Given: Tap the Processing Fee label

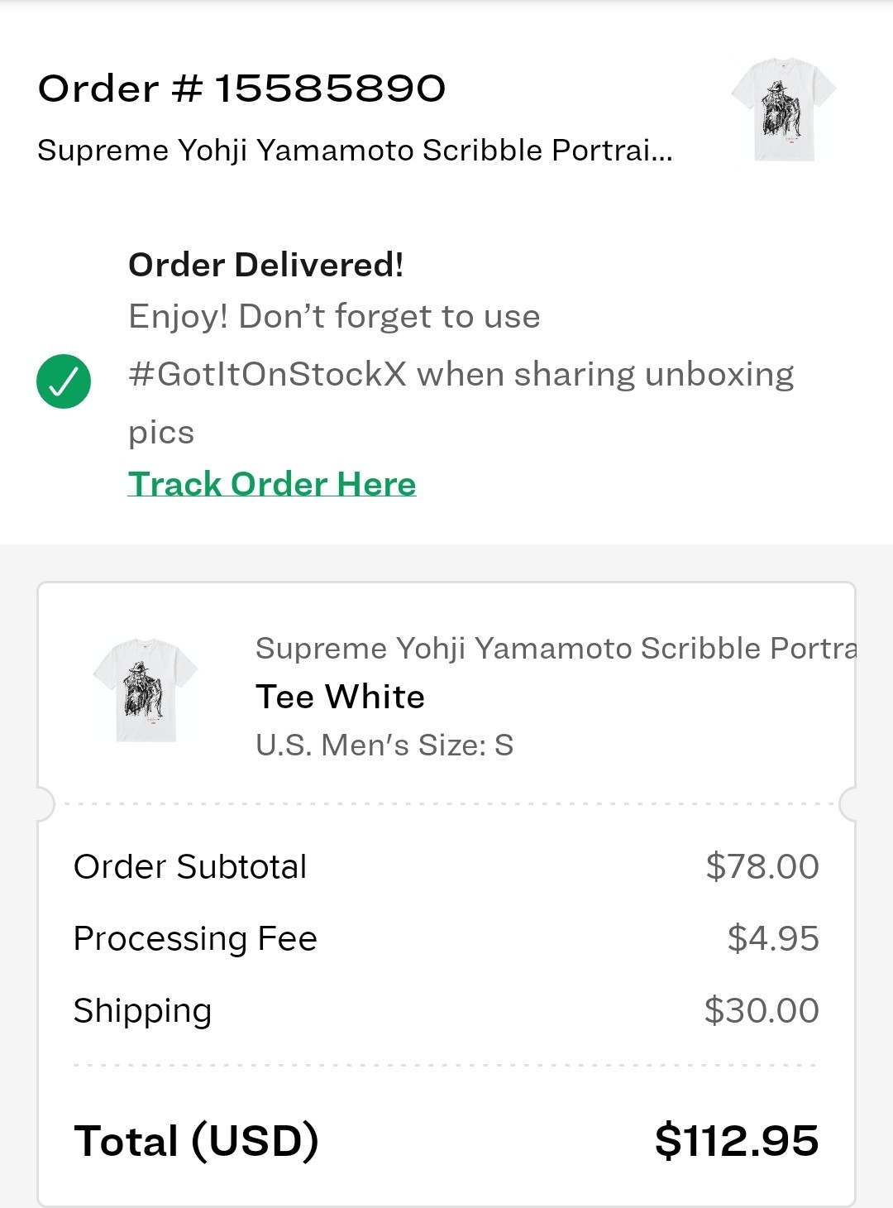Looking at the screenshot, I should pyautogui.click(x=195, y=938).
